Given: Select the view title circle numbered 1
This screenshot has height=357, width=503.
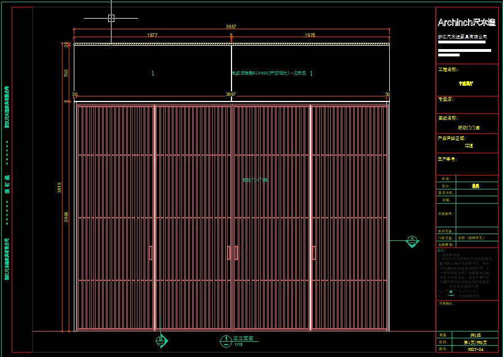Looking at the screenshot, I should (225, 340).
